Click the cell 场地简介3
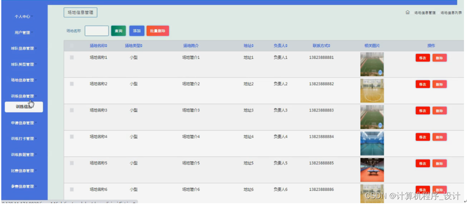 pyautogui.click(x=191, y=110)
